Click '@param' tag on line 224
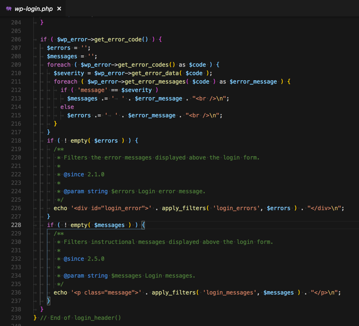This screenshot has height=326, width=359. click(74, 191)
